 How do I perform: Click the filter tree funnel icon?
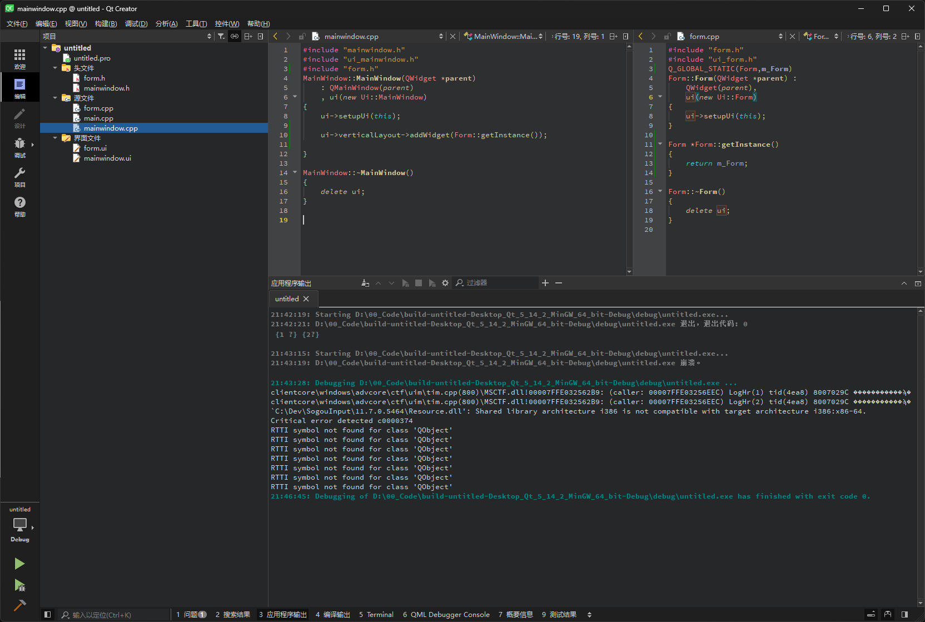(221, 36)
